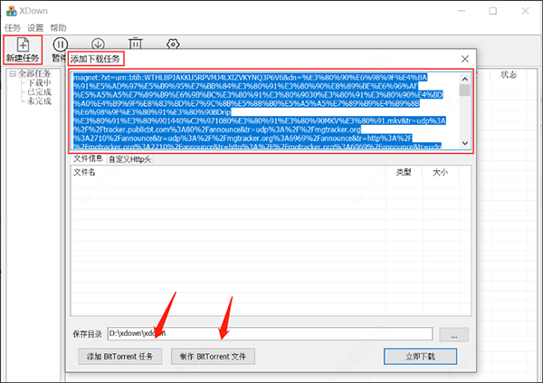Maximize the XDown window
Image resolution: width=543 pixels, height=383 pixels.
(493, 11)
